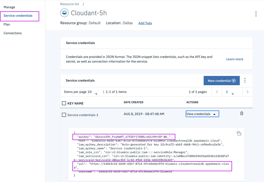Click the Location: Dallas label
The image size is (264, 182).
click(x=119, y=23)
